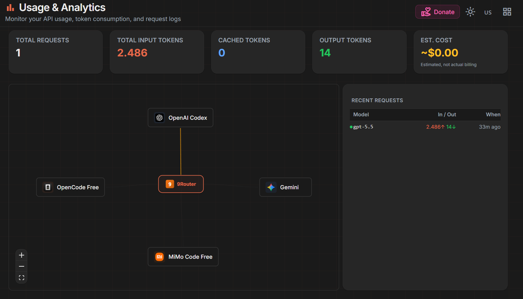Click the MiMo Code Free logo icon
The image size is (523, 299).
(x=159, y=257)
